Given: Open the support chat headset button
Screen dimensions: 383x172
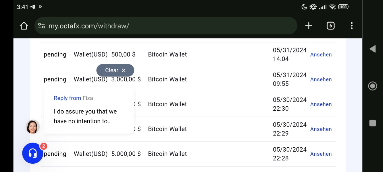Looking at the screenshot, I should coord(33,153).
